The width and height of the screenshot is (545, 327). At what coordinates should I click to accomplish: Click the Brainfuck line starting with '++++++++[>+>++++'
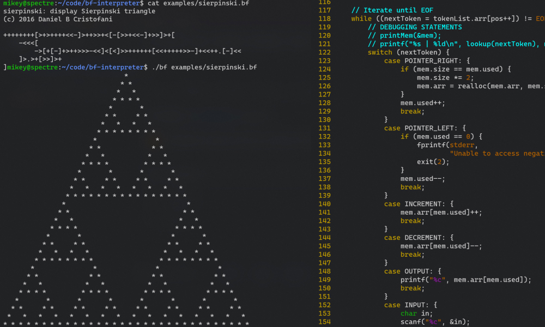coord(89,35)
